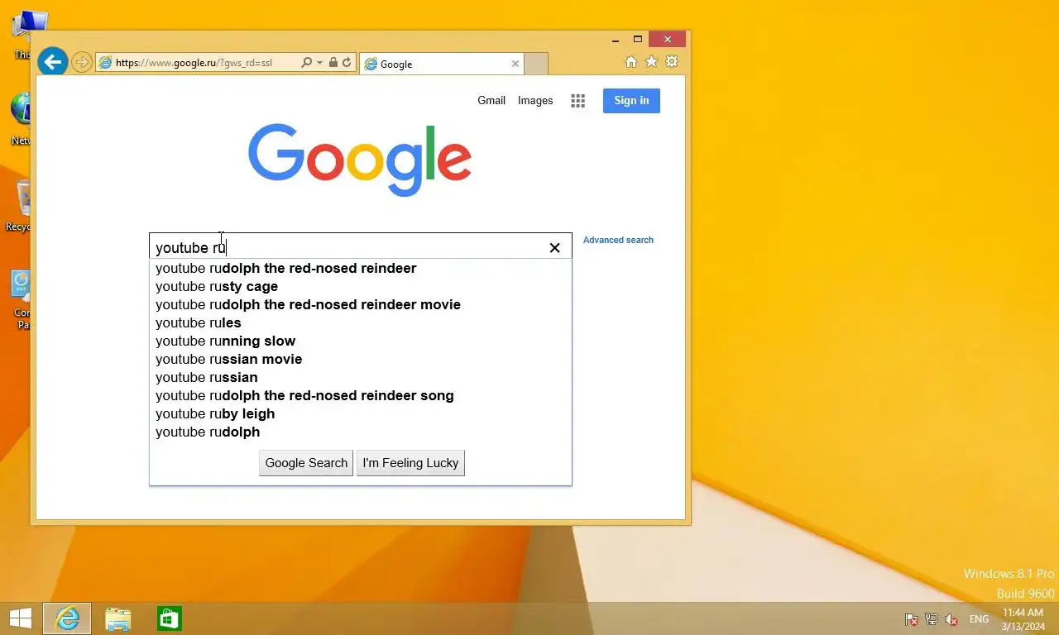This screenshot has width=1059, height=635.
Task: Select suggestion 'youtube ruby leigh'
Action: tap(360, 413)
